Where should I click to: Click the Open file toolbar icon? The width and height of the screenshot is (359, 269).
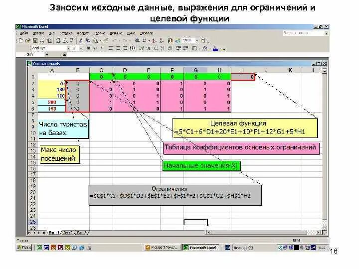coord(28,41)
